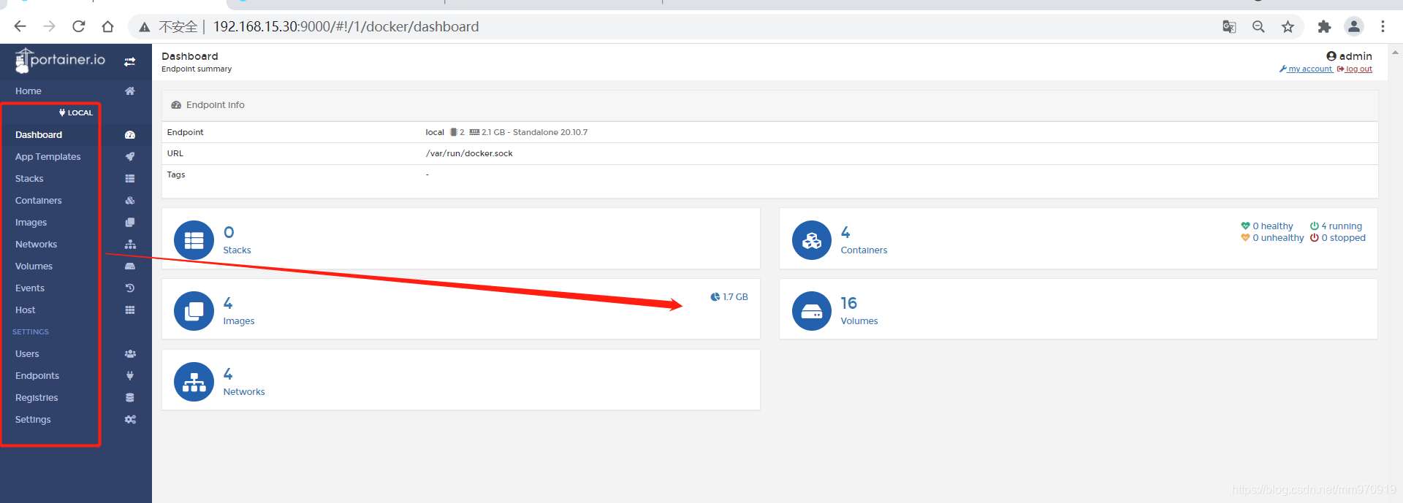Click the Networks sitemap widget icon
This screenshot has width=1403, height=503.
pyautogui.click(x=194, y=382)
